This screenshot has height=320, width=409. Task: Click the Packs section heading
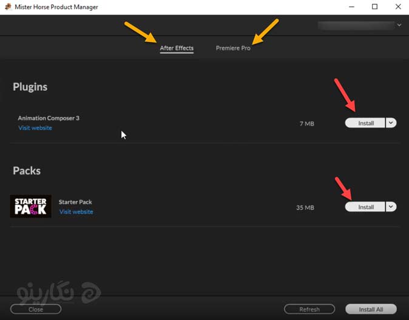click(27, 171)
